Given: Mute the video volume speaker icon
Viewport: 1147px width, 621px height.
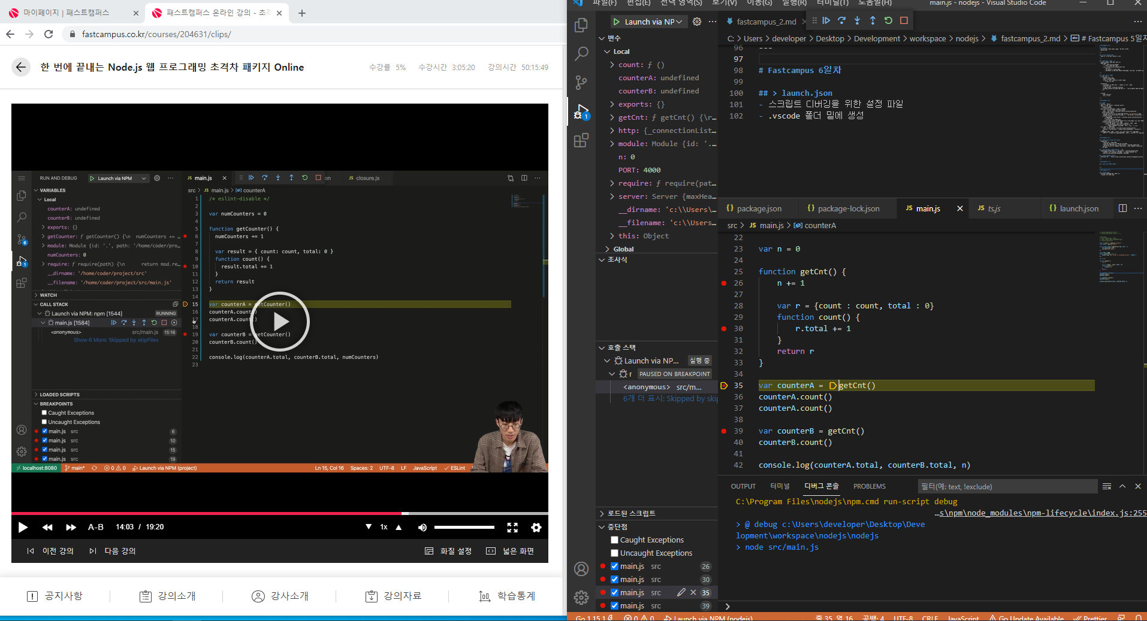Looking at the screenshot, I should click(x=422, y=527).
